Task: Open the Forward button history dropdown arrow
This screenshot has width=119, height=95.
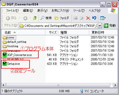Action: (x=30, y=18)
